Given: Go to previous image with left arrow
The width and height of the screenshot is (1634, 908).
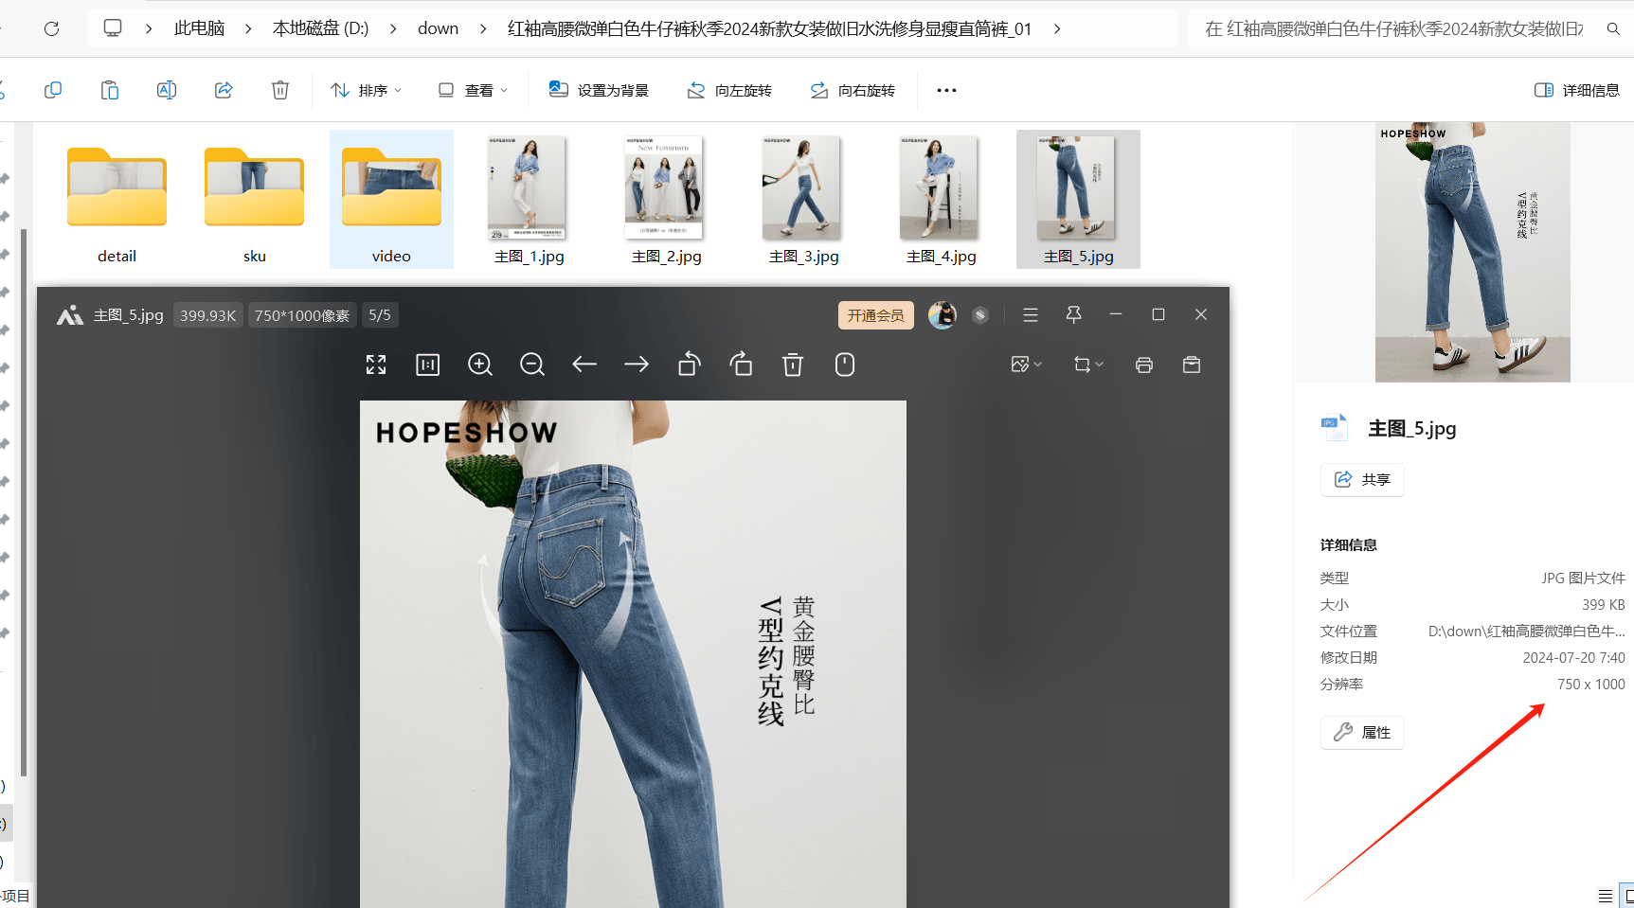Looking at the screenshot, I should point(584,365).
